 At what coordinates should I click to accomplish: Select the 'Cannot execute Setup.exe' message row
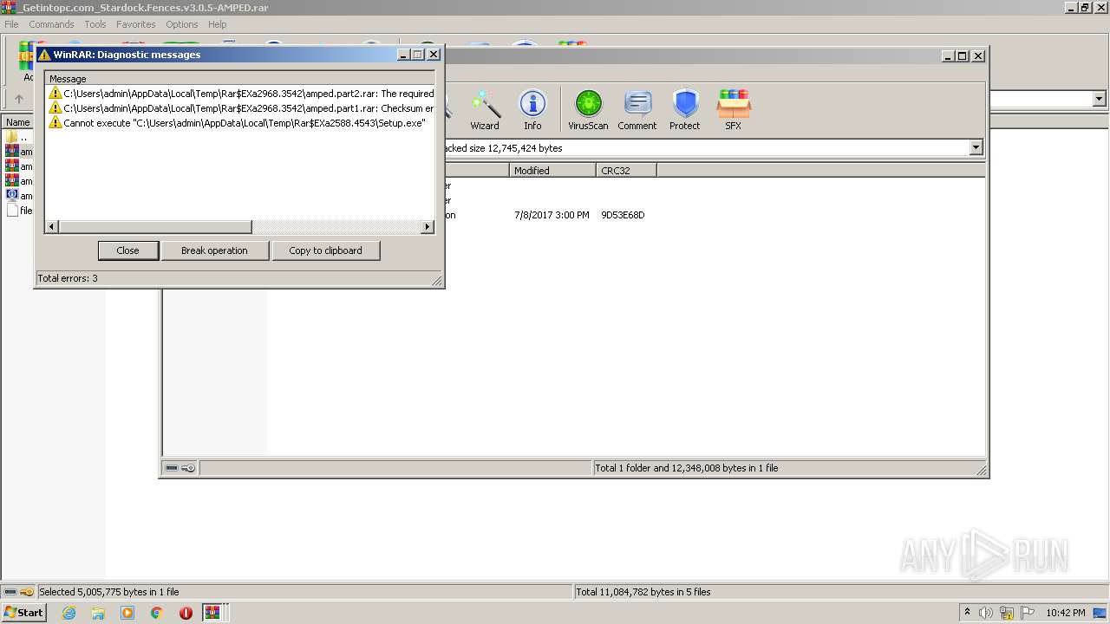coord(237,123)
